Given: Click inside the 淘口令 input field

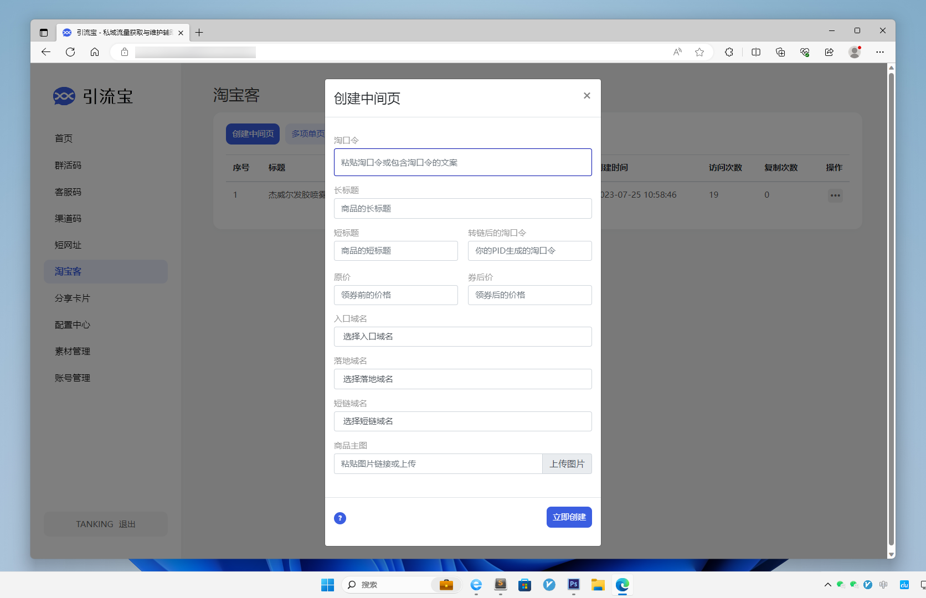Looking at the screenshot, I should [x=463, y=162].
